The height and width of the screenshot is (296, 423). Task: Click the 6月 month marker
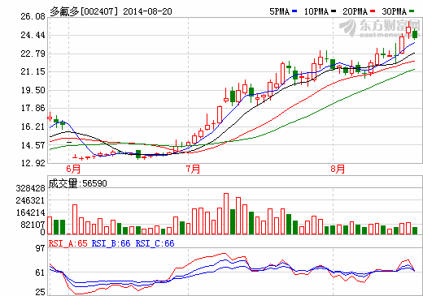pos(73,169)
